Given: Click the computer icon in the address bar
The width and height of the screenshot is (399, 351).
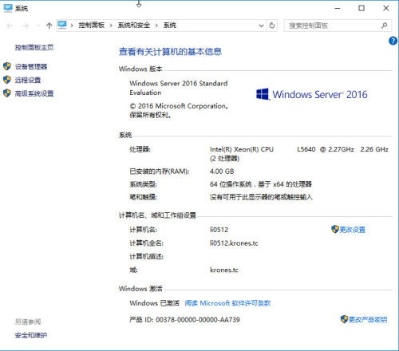Looking at the screenshot, I should [62, 25].
